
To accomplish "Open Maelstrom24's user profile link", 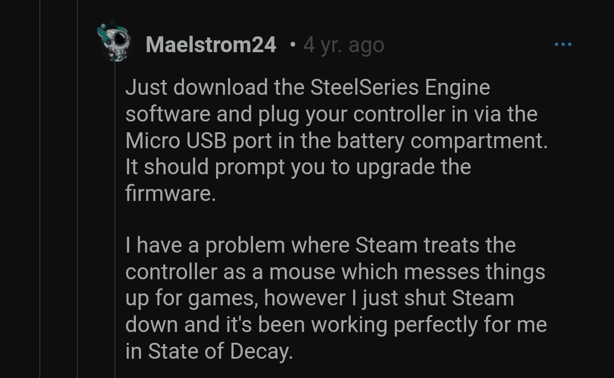I will coord(210,45).
